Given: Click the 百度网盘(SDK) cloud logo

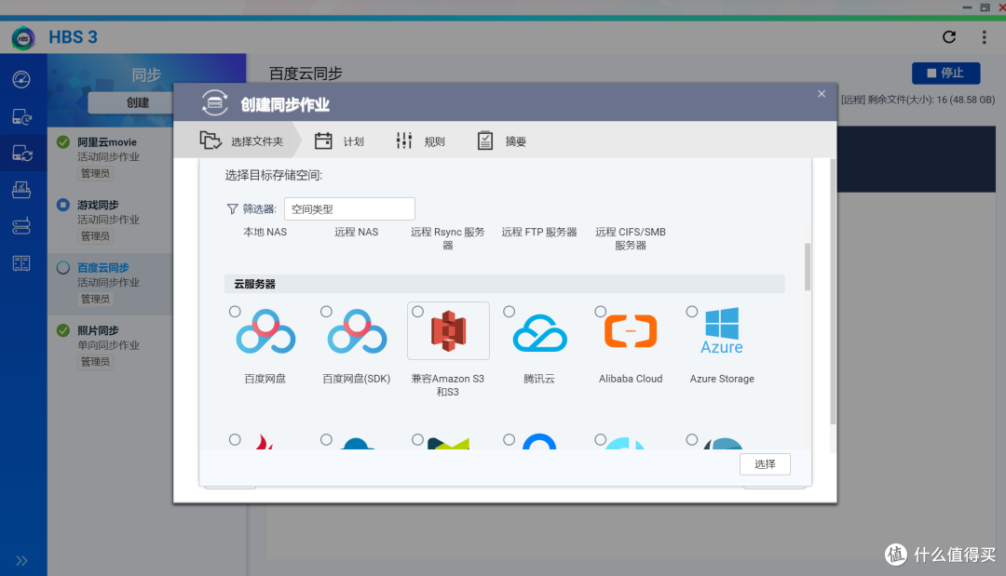Looking at the screenshot, I should pyautogui.click(x=357, y=332).
